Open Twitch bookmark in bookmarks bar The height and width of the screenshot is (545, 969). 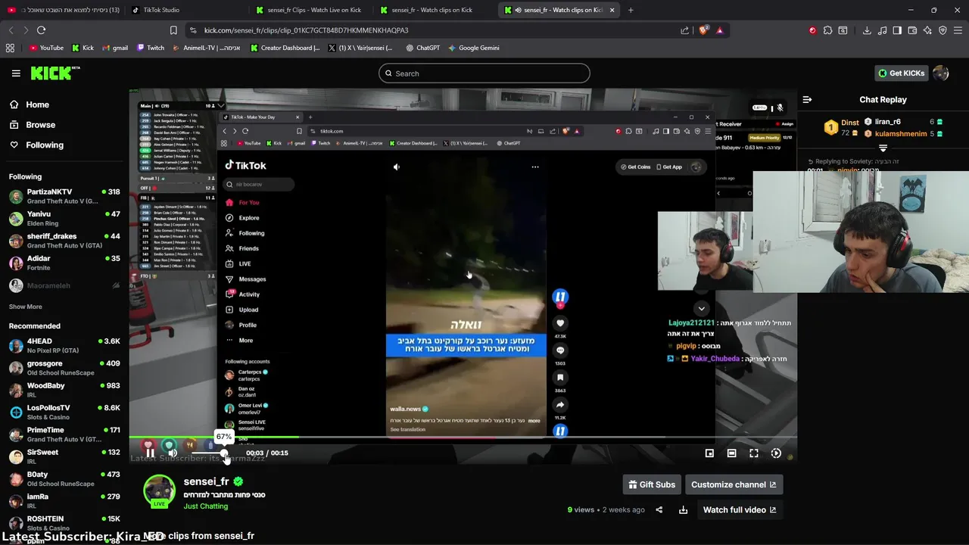click(151, 48)
